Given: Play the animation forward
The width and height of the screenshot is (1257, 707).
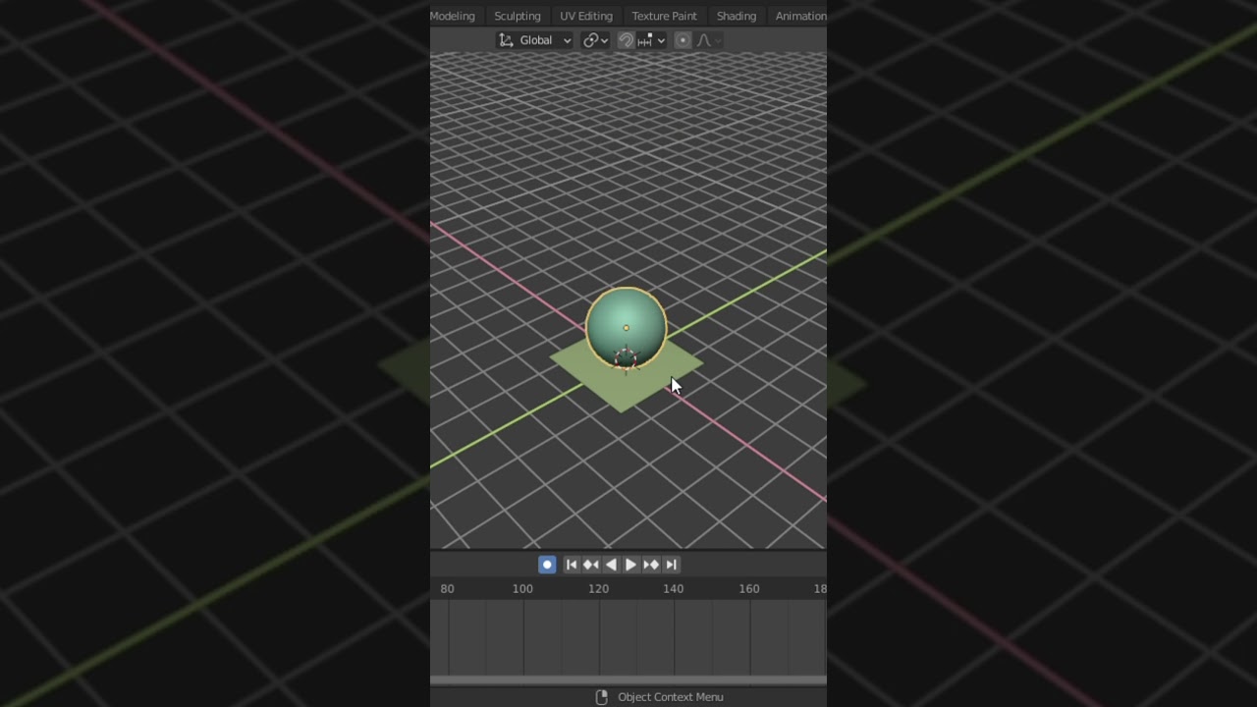Looking at the screenshot, I should coord(630,565).
